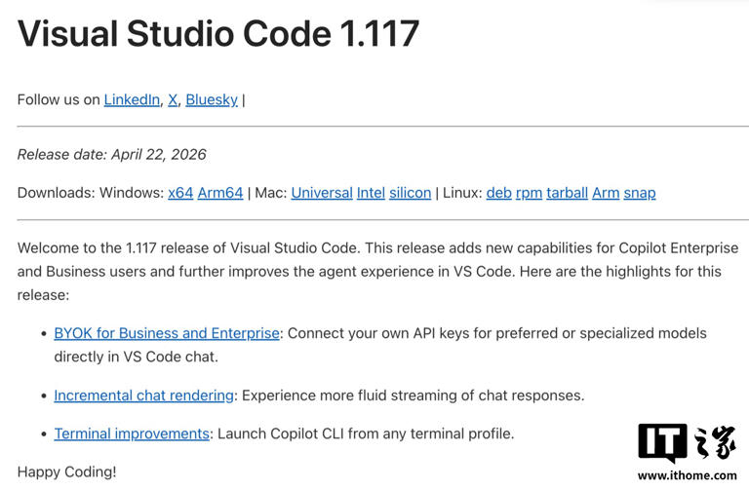Open the Linux snap download
The image size is (749, 490).
point(640,193)
